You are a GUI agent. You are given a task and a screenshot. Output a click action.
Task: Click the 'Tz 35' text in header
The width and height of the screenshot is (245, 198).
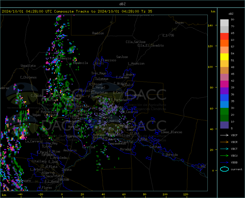(x=146, y=11)
